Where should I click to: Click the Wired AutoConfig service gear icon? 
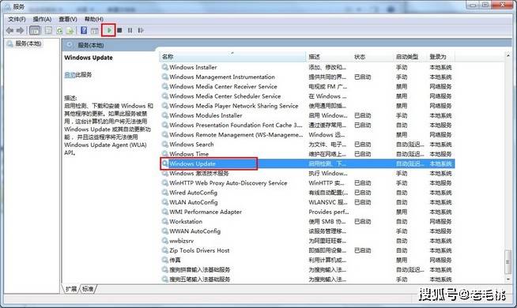tap(165, 193)
